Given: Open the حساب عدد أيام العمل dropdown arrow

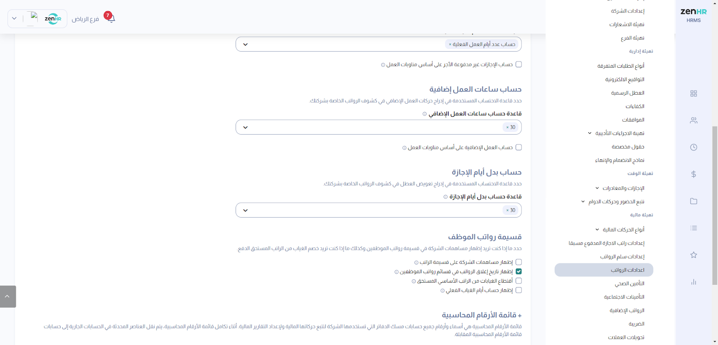Looking at the screenshot, I should (245, 44).
